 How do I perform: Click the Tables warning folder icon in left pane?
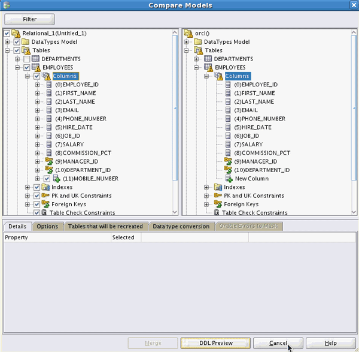click(26, 50)
